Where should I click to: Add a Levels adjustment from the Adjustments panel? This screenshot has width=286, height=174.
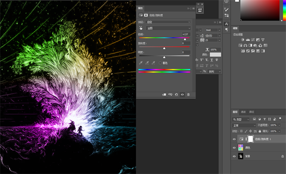point(248,39)
